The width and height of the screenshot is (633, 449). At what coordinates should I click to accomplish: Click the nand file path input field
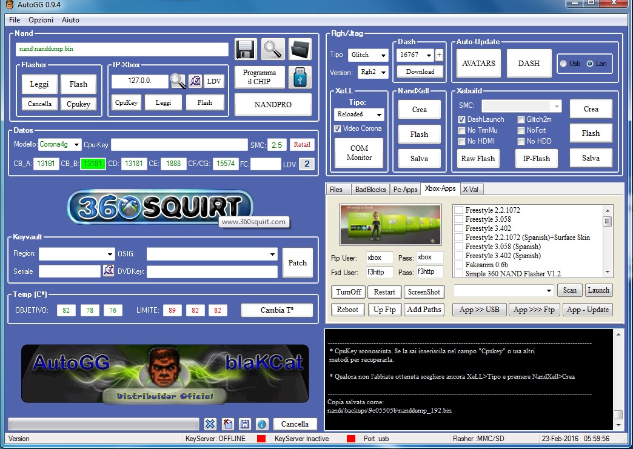pos(122,49)
